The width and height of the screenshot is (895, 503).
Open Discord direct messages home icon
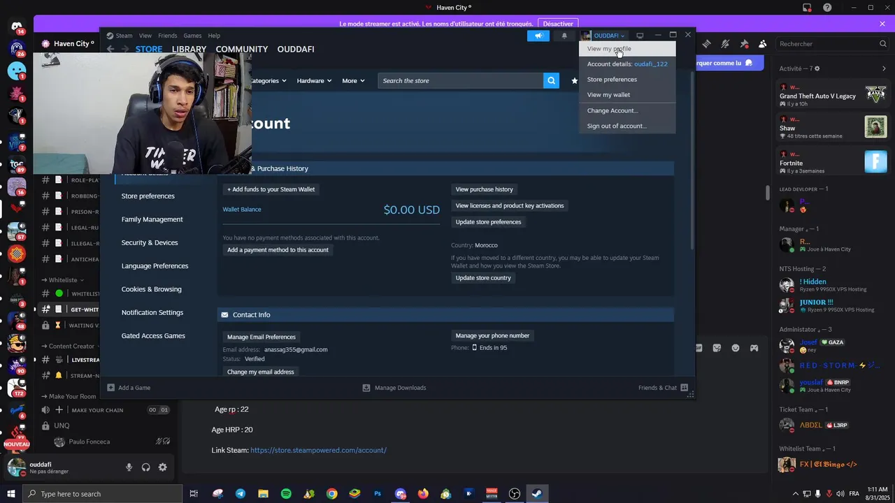coord(17,28)
